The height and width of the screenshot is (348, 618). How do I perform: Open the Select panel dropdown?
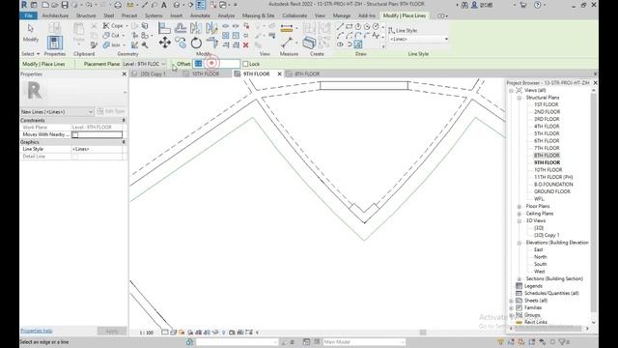pyautogui.click(x=30, y=54)
